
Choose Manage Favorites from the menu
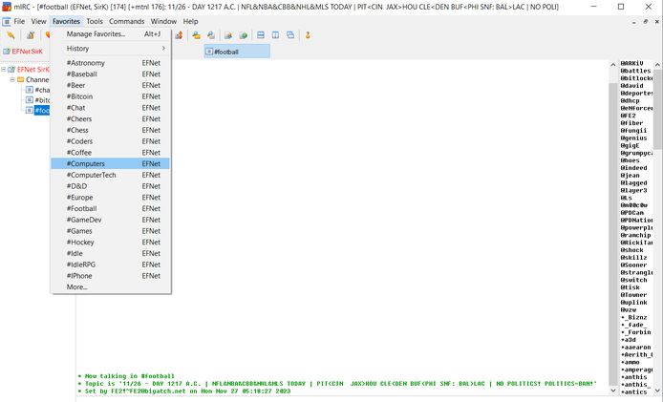111,34
